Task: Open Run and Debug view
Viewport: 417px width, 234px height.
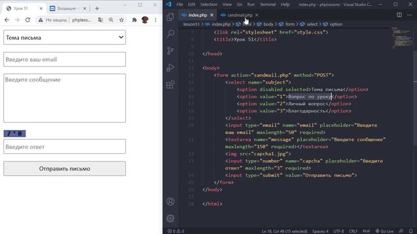Action: point(170,68)
